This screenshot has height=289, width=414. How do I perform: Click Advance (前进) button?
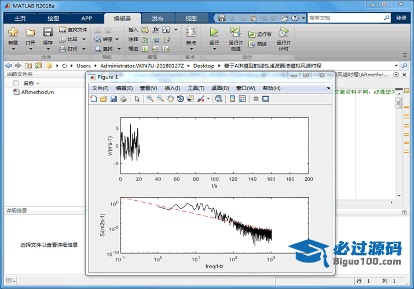258,44
